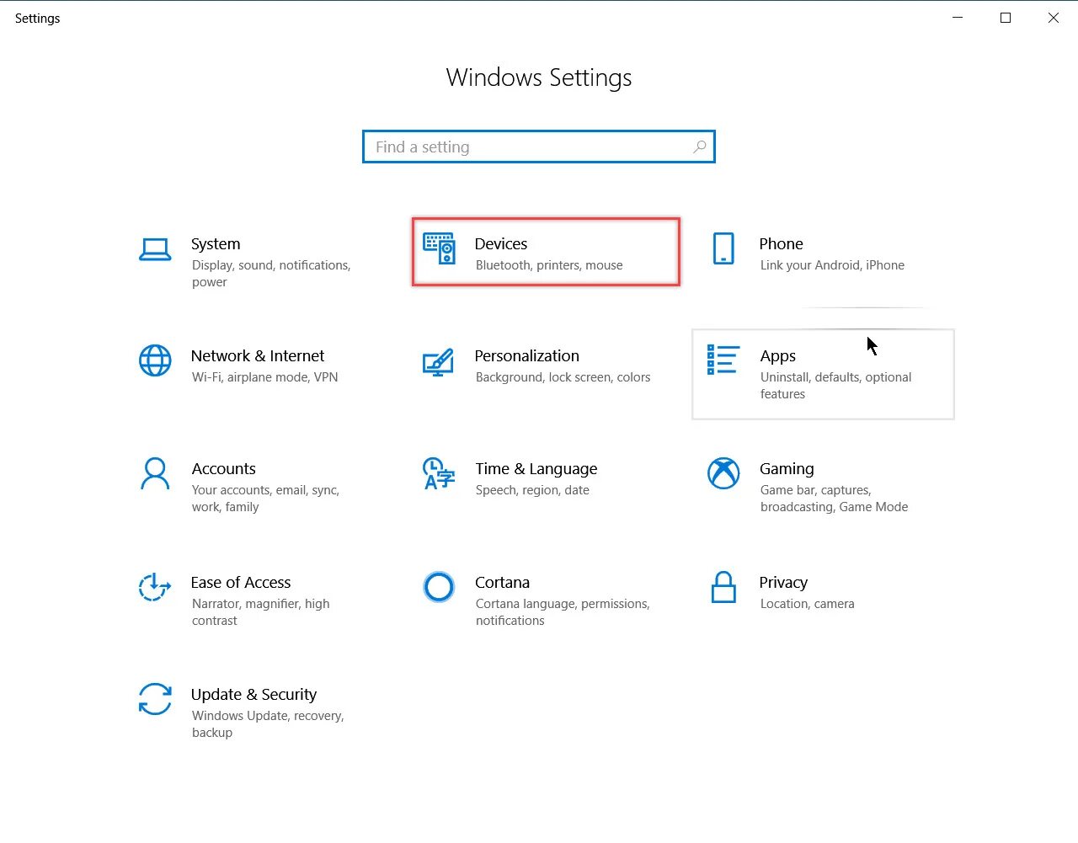The width and height of the screenshot is (1078, 843).
Task: Click 'Bluetooth, printers, mouse' description
Action: pyautogui.click(x=549, y=265)
